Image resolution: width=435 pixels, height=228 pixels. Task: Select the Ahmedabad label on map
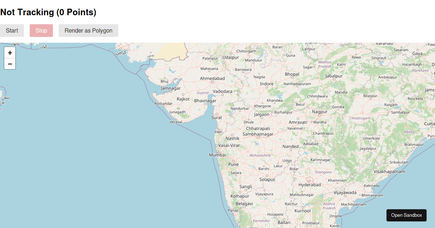tap(212, 78)
